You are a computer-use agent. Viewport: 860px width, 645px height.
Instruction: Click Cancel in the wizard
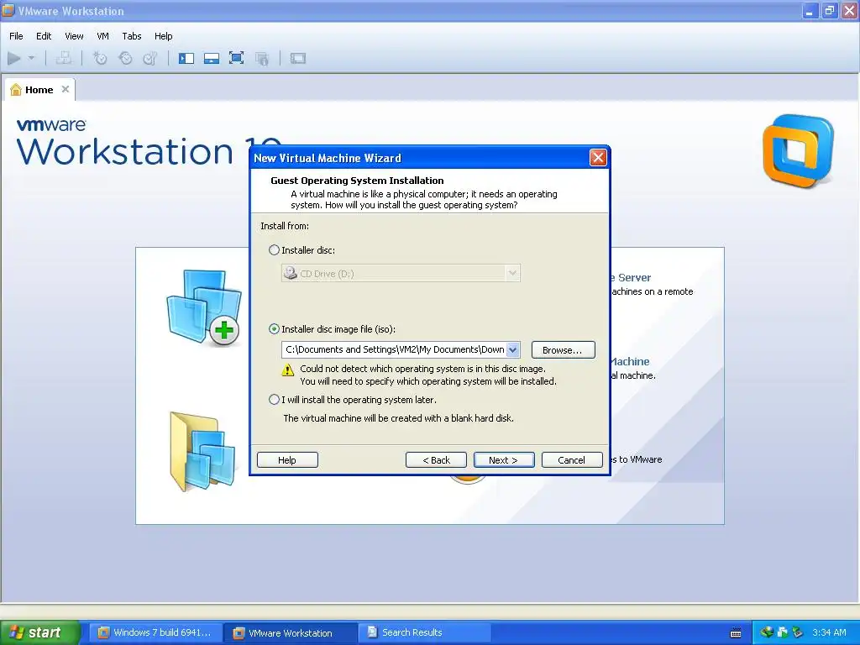(x=571, y=460)
